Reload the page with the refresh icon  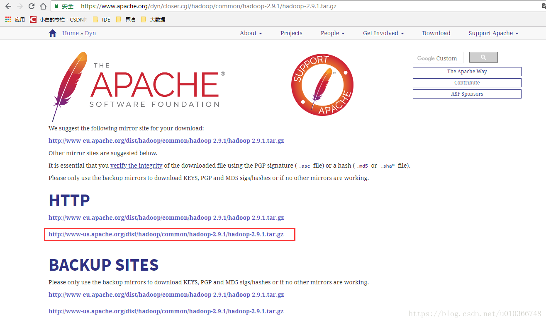tap(32, 6)
